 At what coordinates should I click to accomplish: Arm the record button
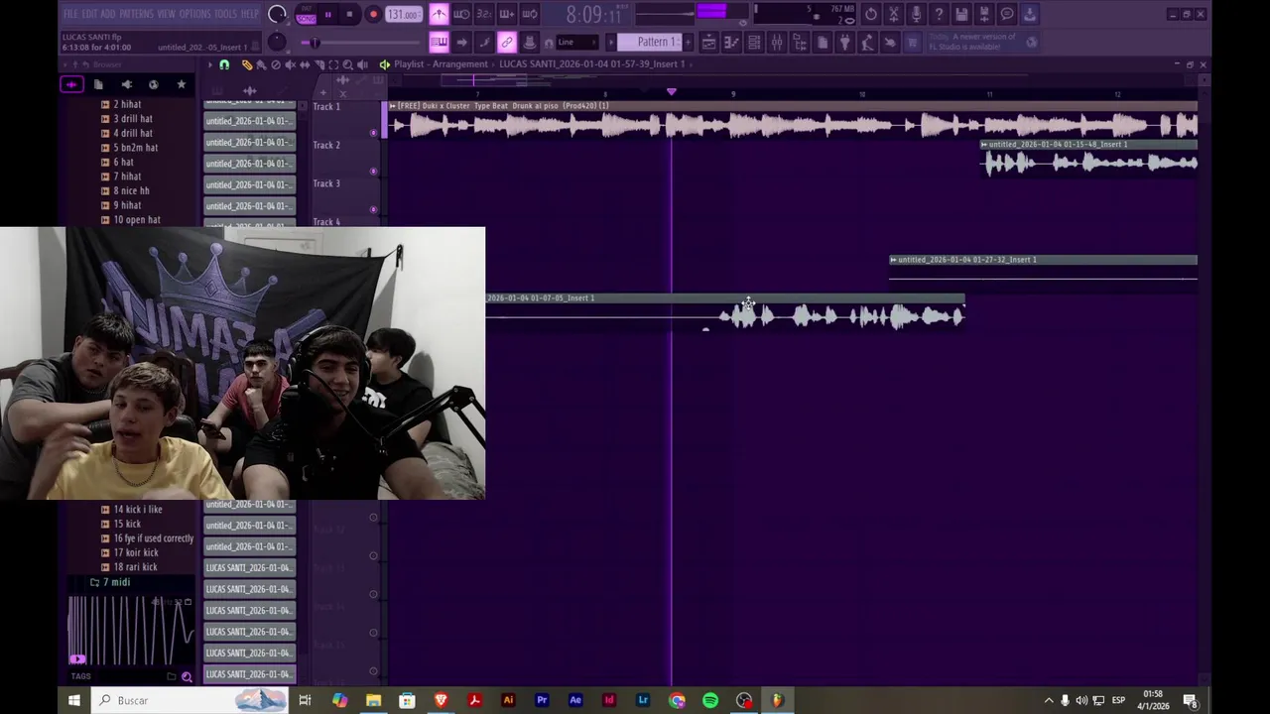click(373, 15)
